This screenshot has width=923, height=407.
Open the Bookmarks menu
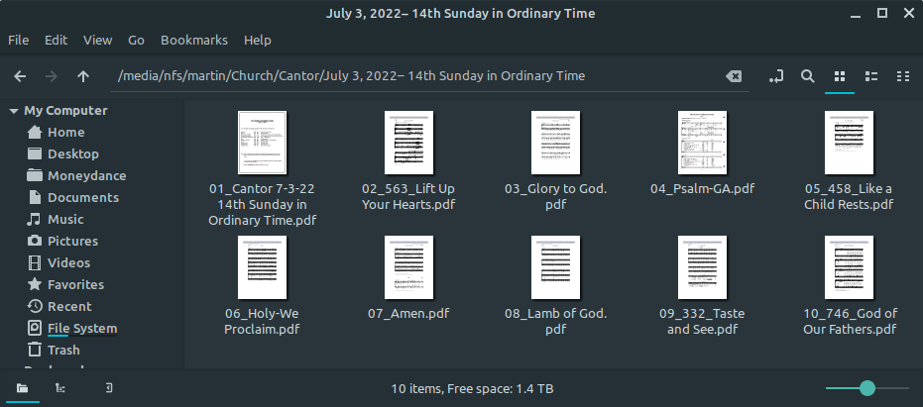(194, 40)
